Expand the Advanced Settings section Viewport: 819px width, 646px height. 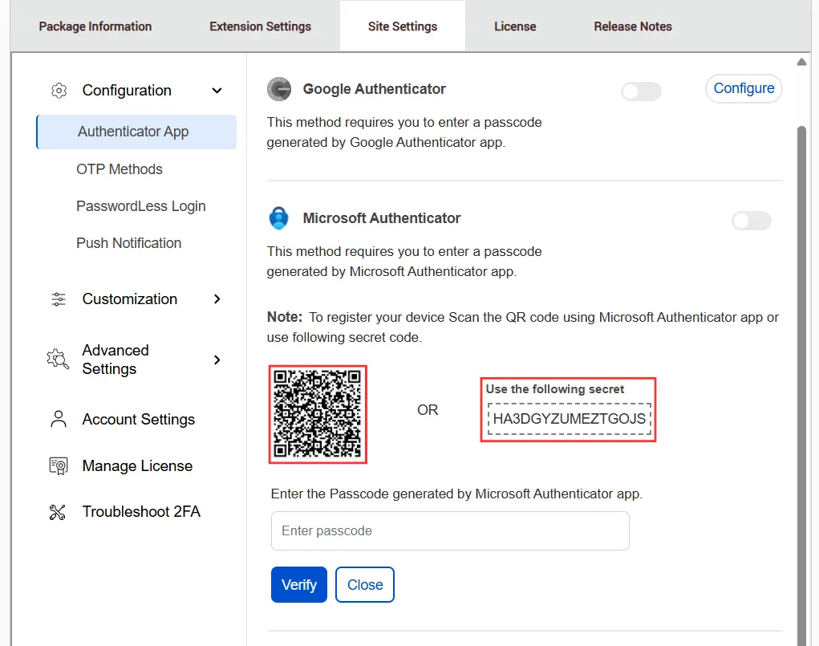pos(216,360)
